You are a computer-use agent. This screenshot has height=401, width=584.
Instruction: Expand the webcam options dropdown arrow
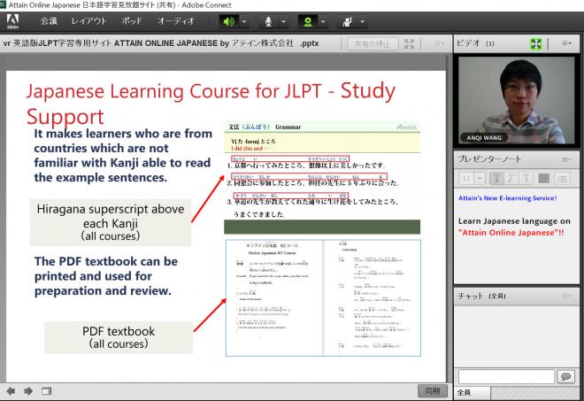tap(323, 21)
